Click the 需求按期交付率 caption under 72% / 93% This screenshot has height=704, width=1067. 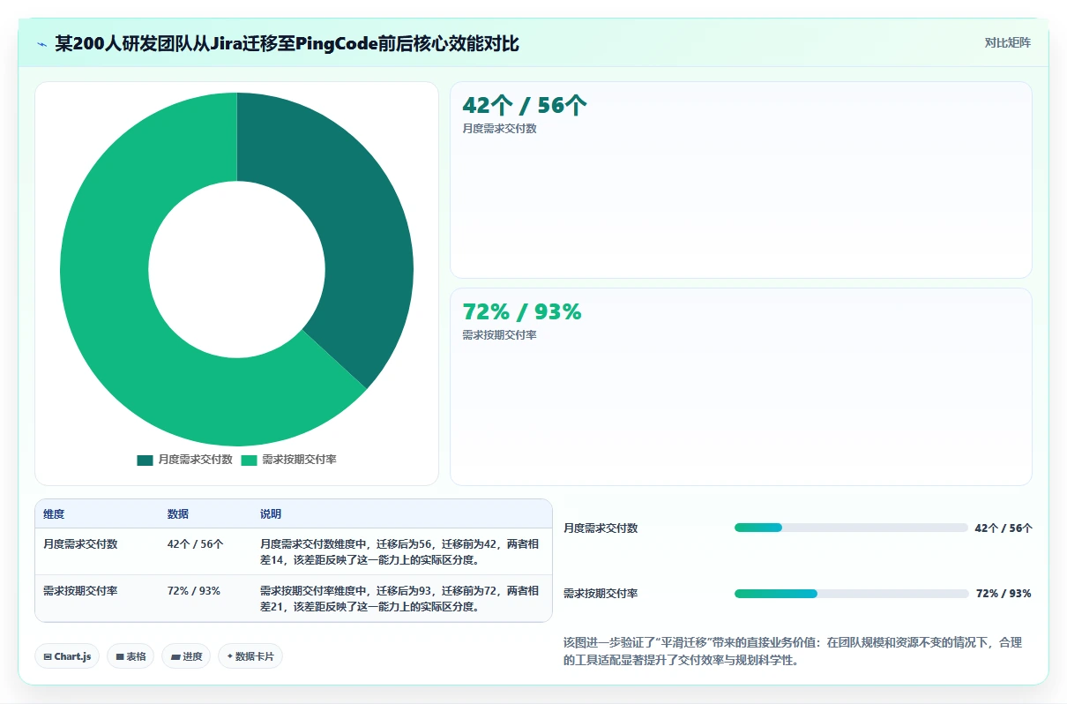pyautogui.click(x=499, y=335)
